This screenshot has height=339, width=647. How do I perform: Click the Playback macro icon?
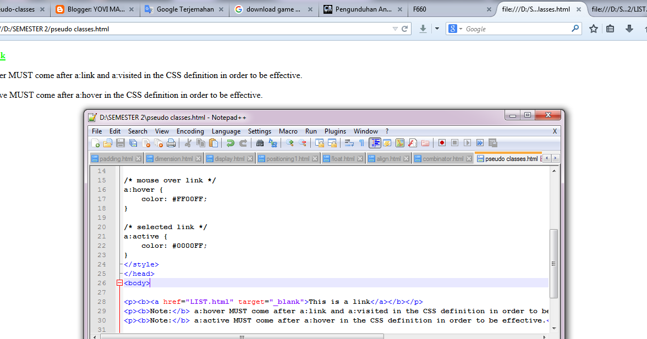(468, 143)
